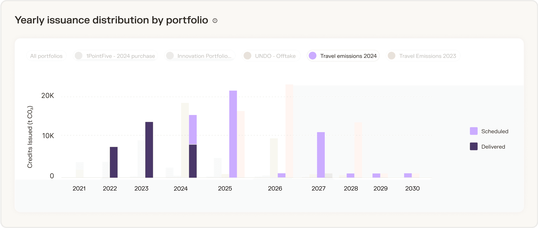This screenshot has height=228, width=538.
Task: Click the Delivered legend color swatch
Action: [474, 146]
